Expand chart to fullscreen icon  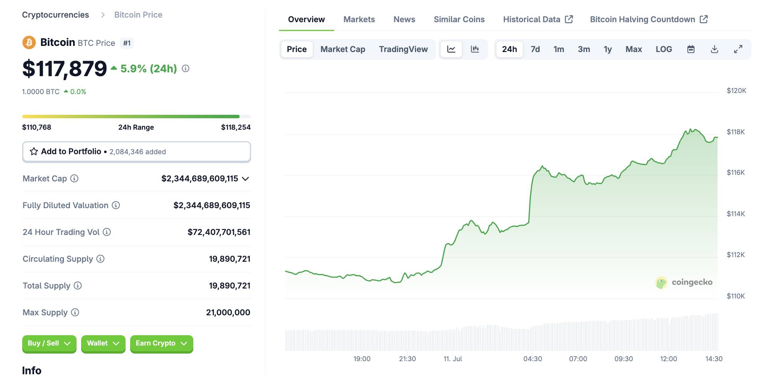[738, 49]
